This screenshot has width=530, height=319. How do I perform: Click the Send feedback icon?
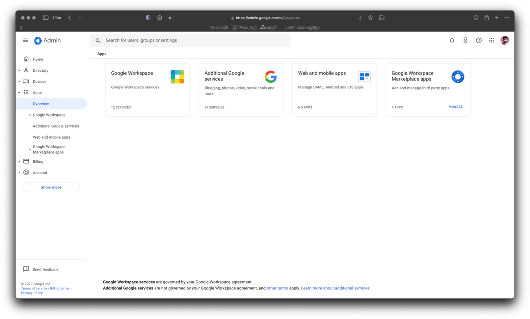pos(26,269)
